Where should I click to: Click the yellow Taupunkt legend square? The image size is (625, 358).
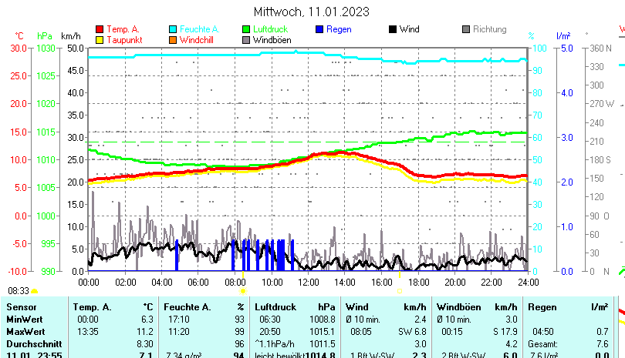[x=99, y=39]
